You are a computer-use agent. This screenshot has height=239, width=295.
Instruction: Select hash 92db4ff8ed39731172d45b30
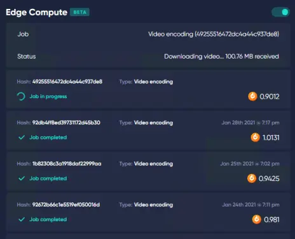(x=66, y=122)
